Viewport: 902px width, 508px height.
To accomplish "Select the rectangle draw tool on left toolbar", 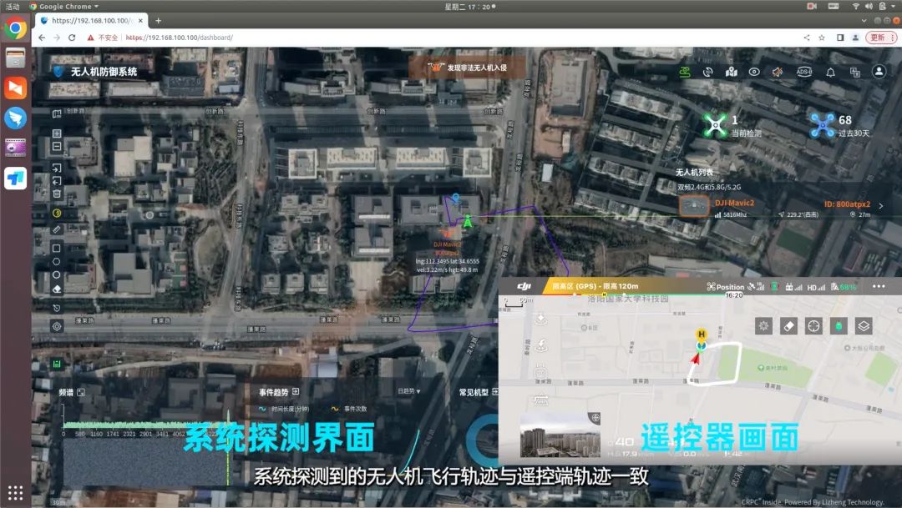I will point(57,248).
